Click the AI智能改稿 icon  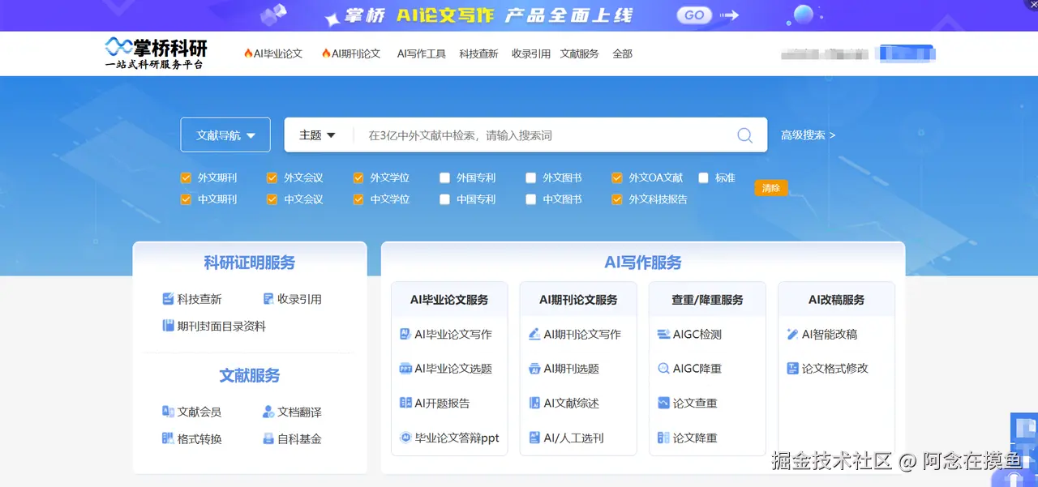coord(792,334)
